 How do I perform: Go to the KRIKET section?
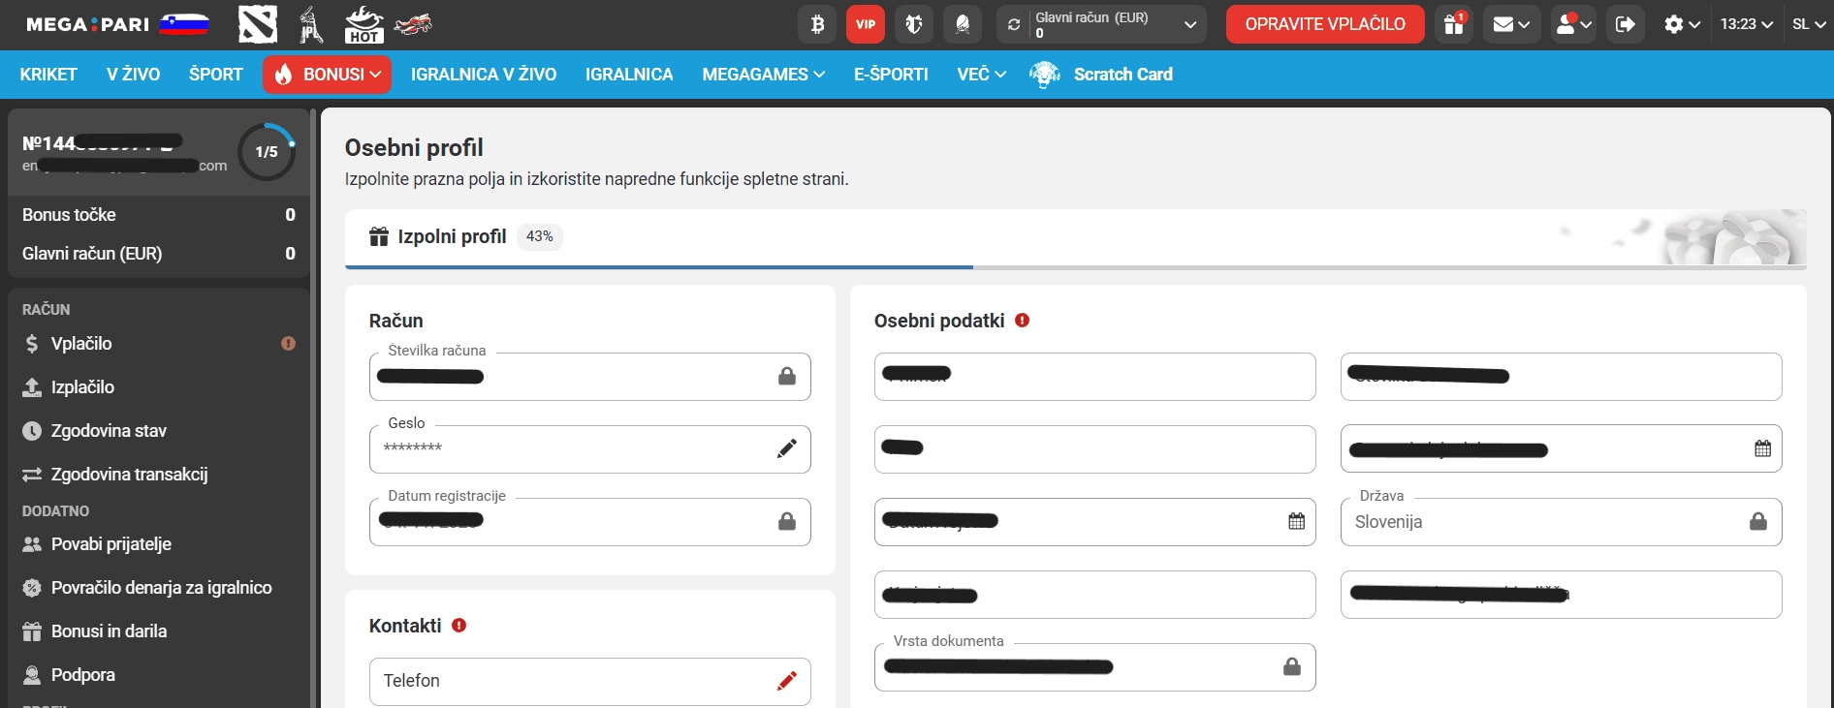[48, 75]
